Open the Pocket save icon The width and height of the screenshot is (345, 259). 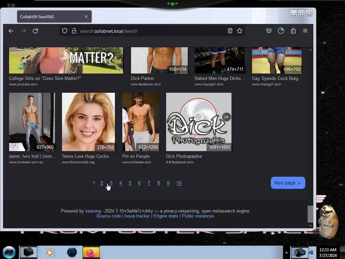coord(269,31)
